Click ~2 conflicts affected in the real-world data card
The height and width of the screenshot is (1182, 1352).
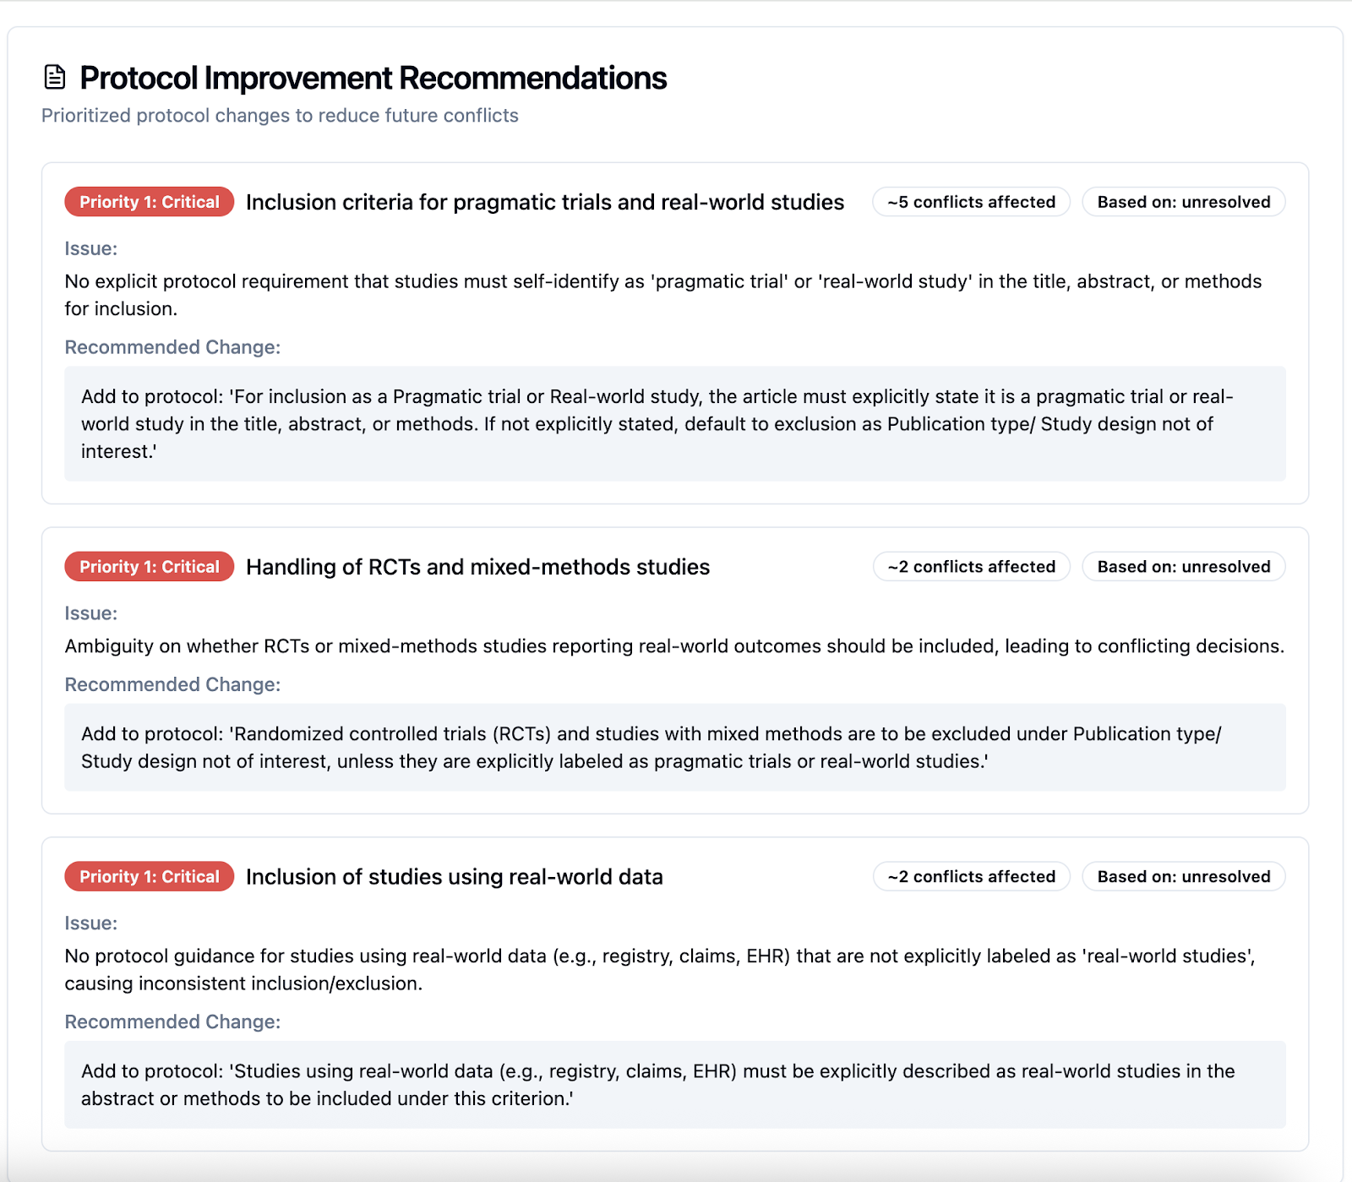coord(971,877)
